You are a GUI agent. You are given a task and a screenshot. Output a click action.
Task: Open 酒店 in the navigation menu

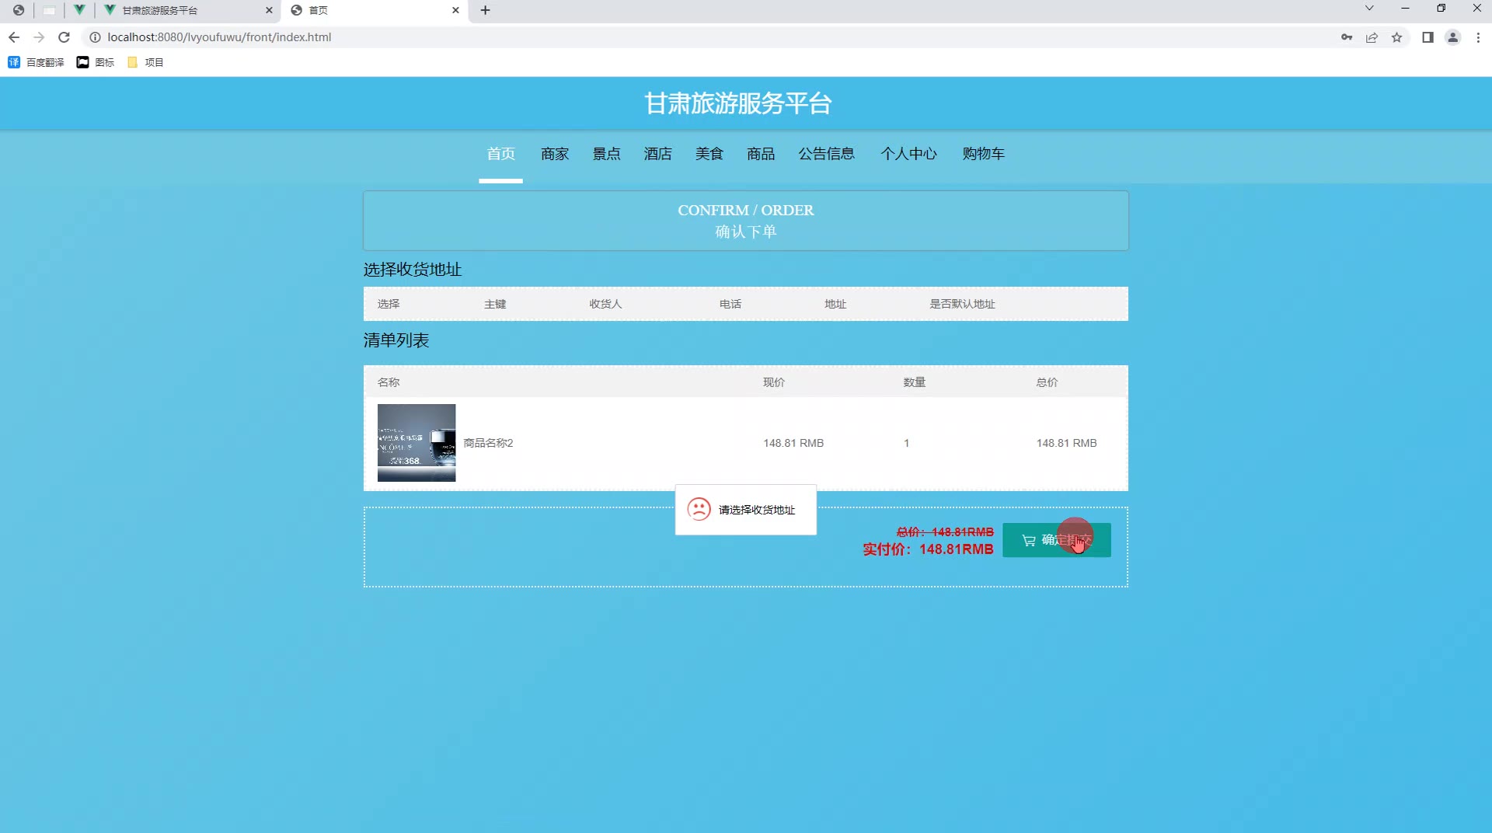pos(657,154)
